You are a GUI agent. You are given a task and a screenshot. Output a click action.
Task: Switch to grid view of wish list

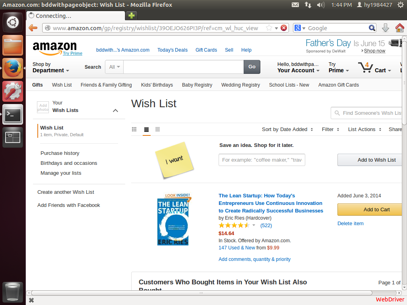[134, 129]
